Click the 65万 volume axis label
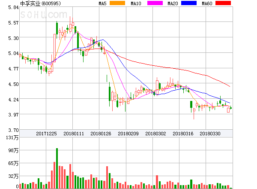Viewport: 257px width, 189px height. (x=13, y=163)
